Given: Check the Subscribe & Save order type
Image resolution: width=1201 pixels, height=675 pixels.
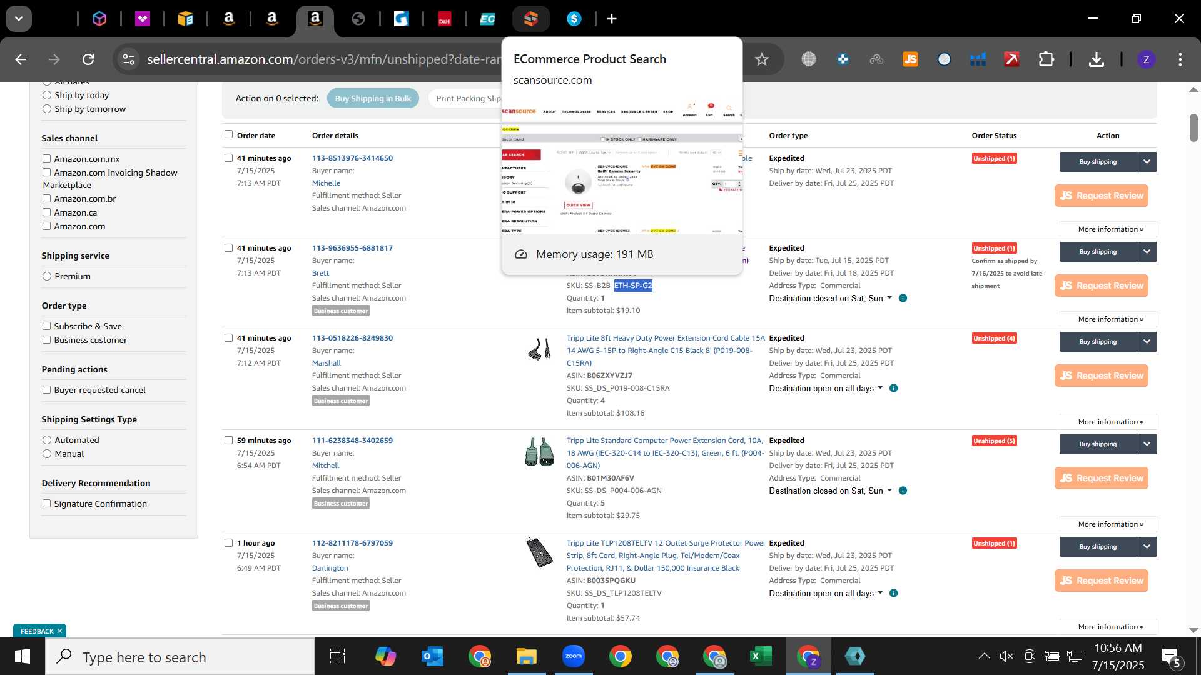Looking at the screenshot, I should click(46, 326).
